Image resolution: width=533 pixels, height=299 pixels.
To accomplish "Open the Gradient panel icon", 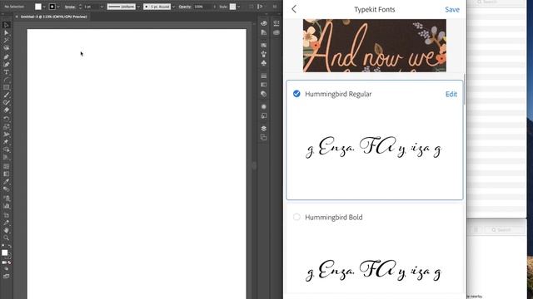I will pyautogui.click(x=264, y=85).
